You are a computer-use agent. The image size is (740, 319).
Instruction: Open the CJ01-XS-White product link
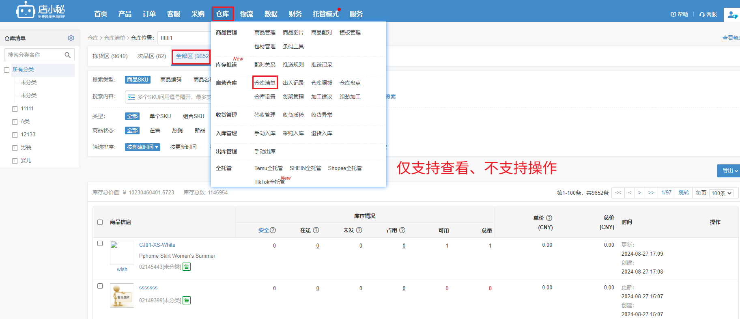click(157, 245)
